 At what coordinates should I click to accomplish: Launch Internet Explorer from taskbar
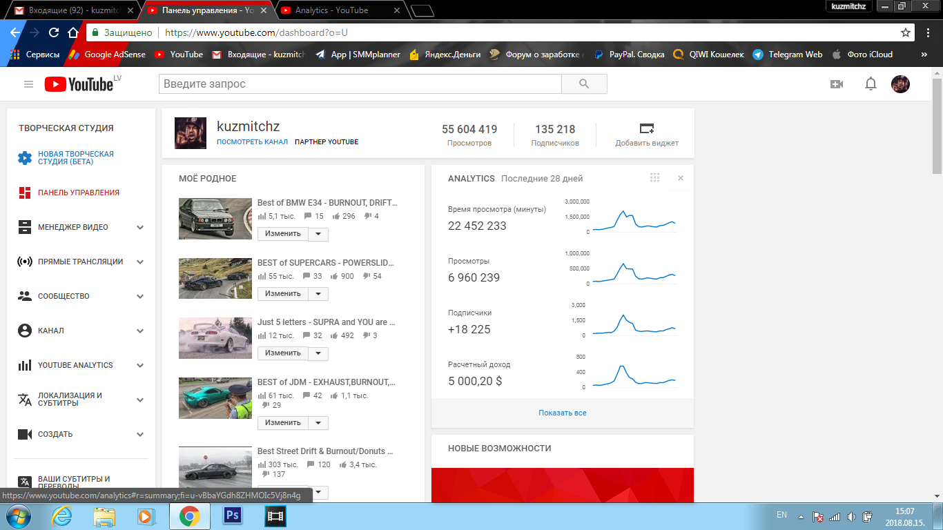click(64, 516)
